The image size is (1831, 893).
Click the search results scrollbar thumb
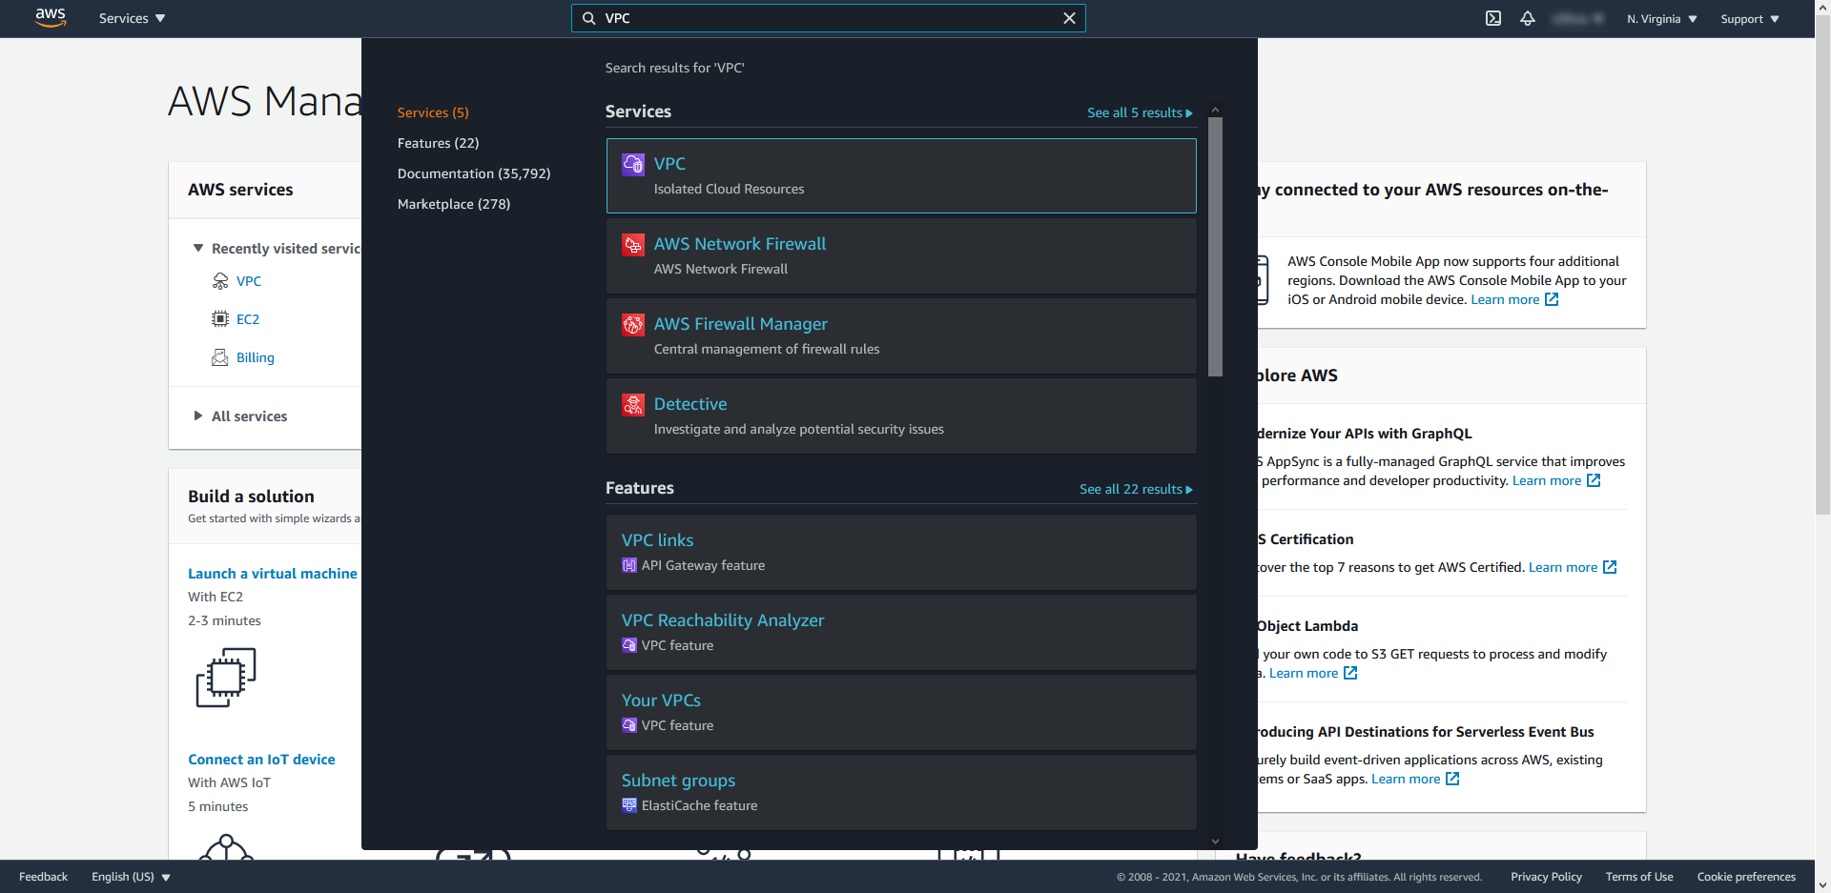click(1215, 246)
